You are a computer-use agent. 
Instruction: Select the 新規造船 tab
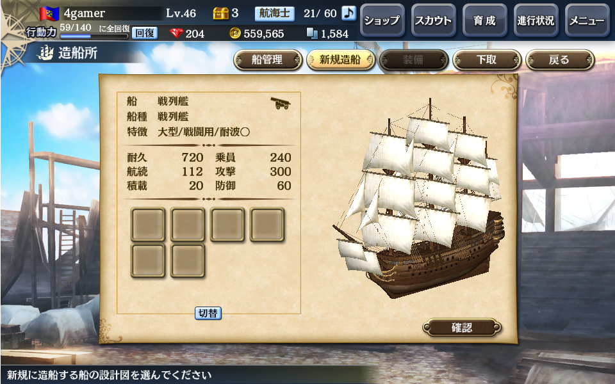click(340, 60)
